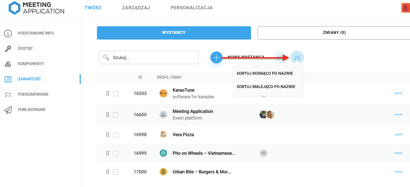Click the KaraoTune exhibitor name
410x187 pixels.
click(184, 90)
